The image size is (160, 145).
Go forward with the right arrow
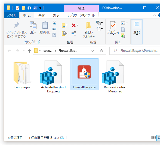[17, 51]
